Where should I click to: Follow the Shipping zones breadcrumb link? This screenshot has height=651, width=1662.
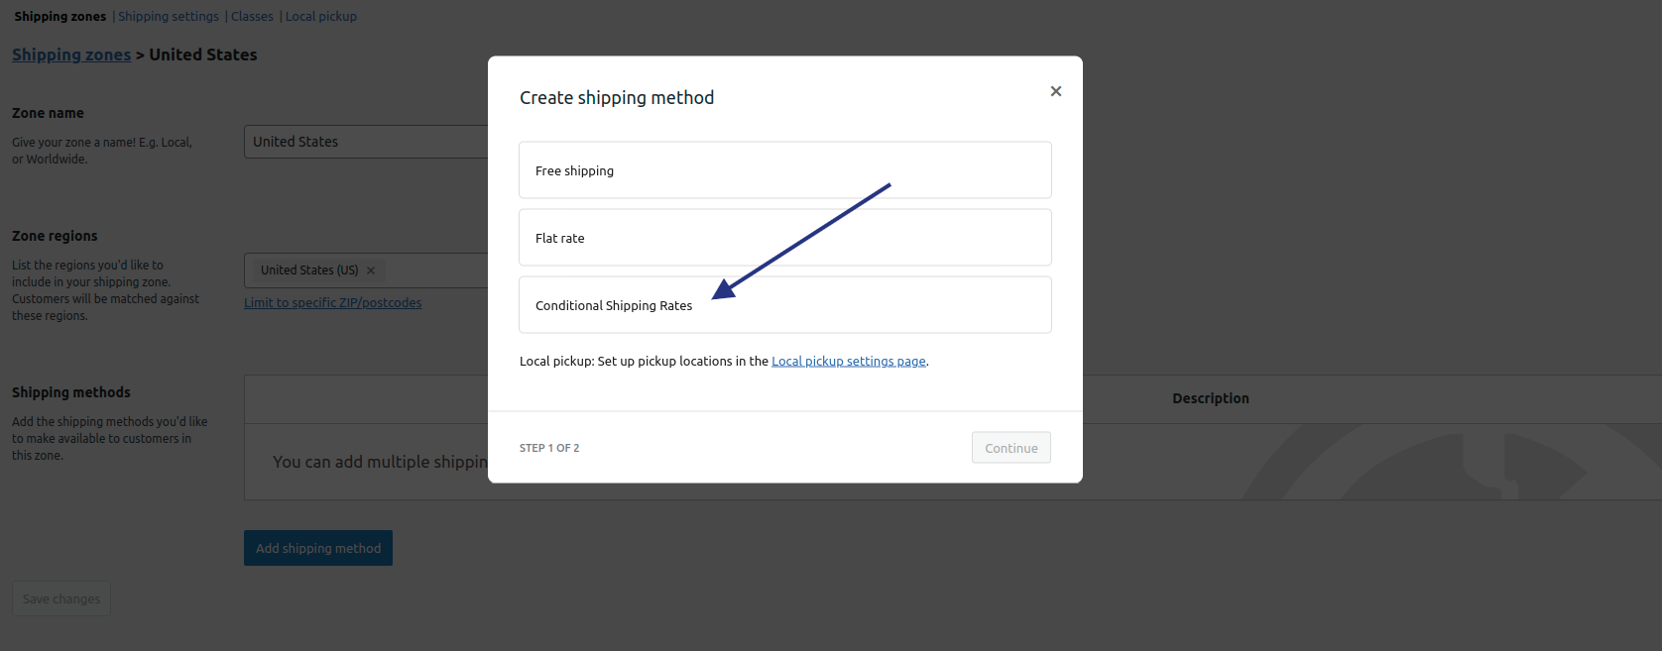(71, 55)
